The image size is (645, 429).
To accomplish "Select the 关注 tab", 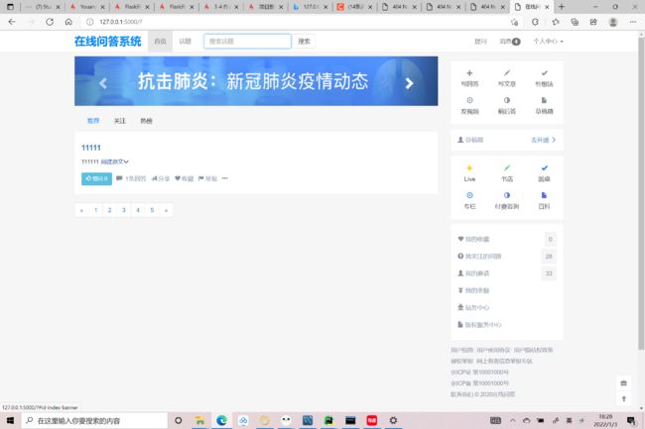I will point(120,120).
